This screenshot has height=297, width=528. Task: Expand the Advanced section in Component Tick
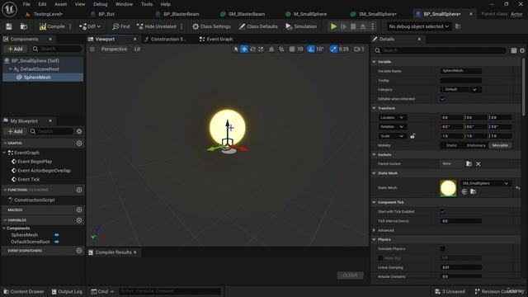(x=374, y=231)
